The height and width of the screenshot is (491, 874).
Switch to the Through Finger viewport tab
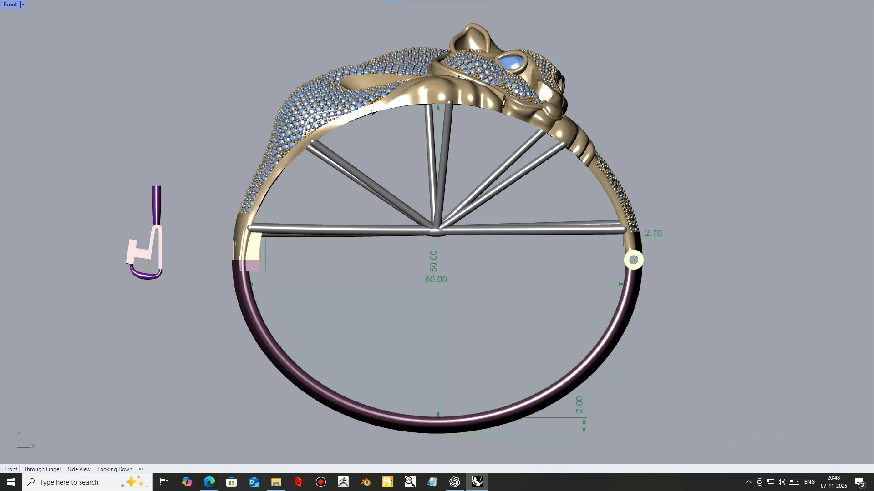pos(42,469)
